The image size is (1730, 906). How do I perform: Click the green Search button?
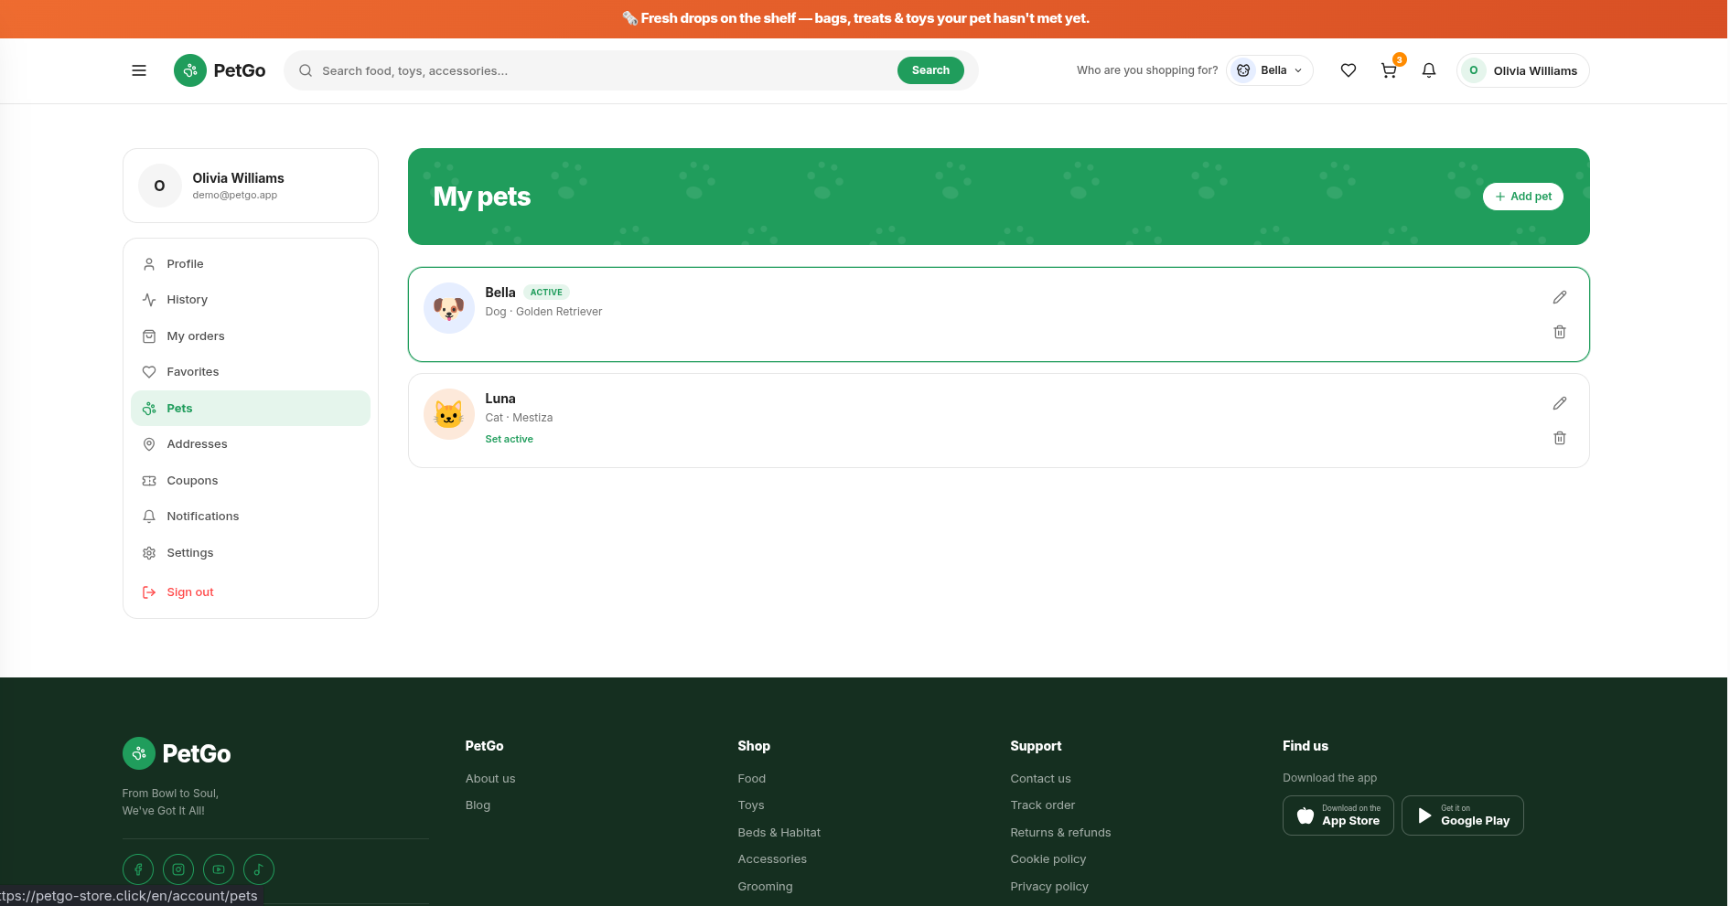pos(930,70)
